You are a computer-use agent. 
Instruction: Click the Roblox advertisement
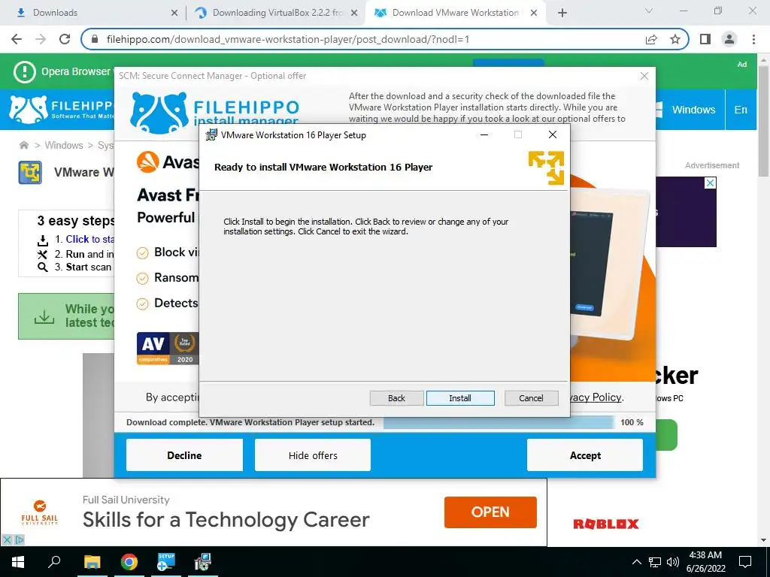pyautogui.click(x=606, y=524)
